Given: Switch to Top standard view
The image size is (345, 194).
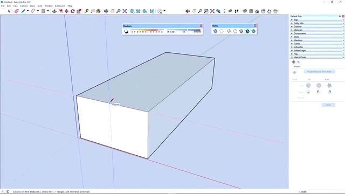Looking at the screenshot, I should tap(251, 11).
